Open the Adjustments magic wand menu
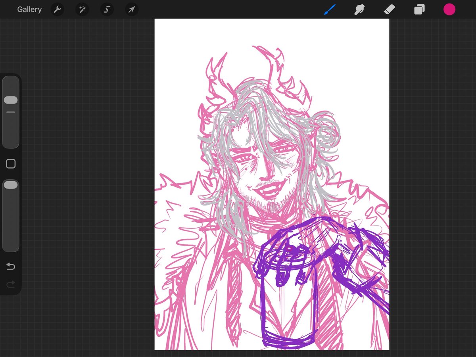The width and height of the screenshot is (476, 357). click(x=82, y=10)
